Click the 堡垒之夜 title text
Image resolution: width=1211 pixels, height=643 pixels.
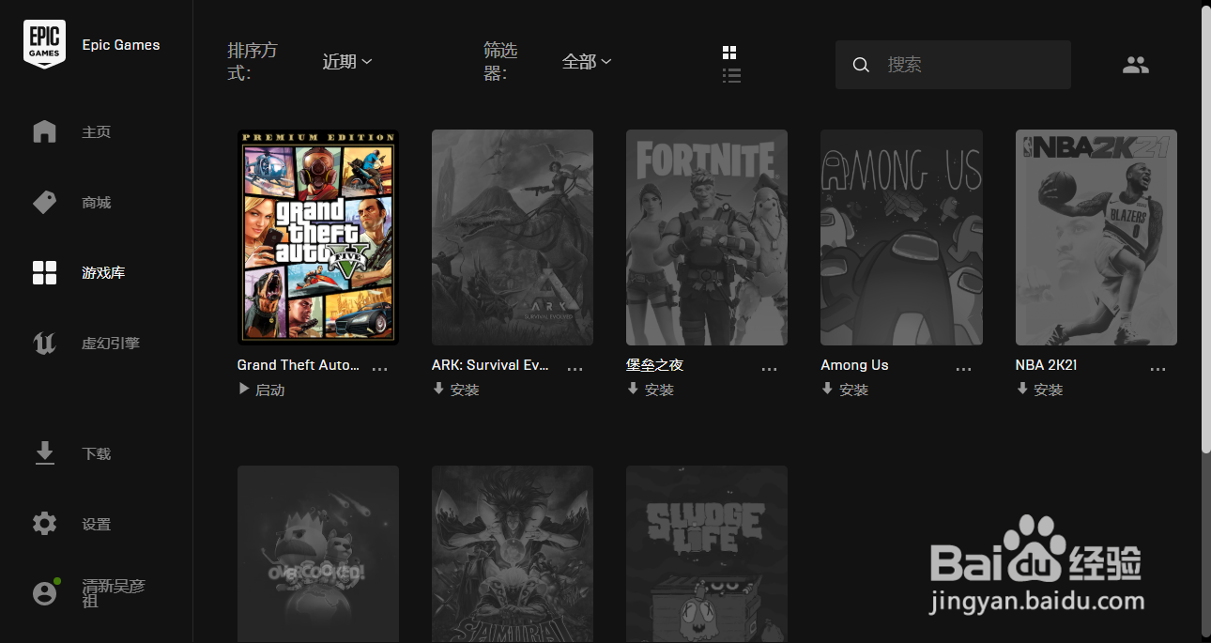pos(654,365)
